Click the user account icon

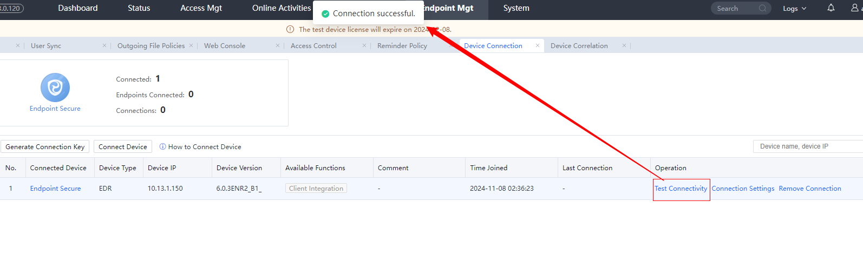pyautogui.click(x=855, y=8)
